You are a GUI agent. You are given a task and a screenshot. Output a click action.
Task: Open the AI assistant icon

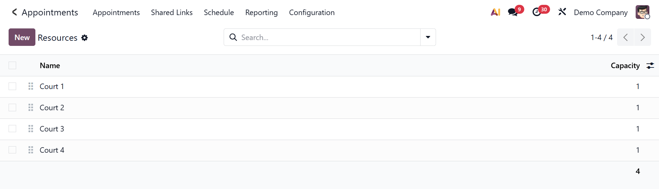pyautogui.click(x=495, y=12)
